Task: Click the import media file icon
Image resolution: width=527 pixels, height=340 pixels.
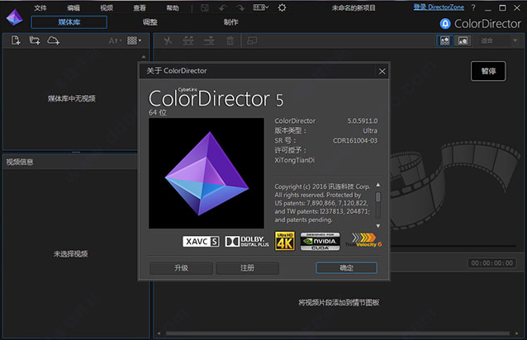Action: 16,40
